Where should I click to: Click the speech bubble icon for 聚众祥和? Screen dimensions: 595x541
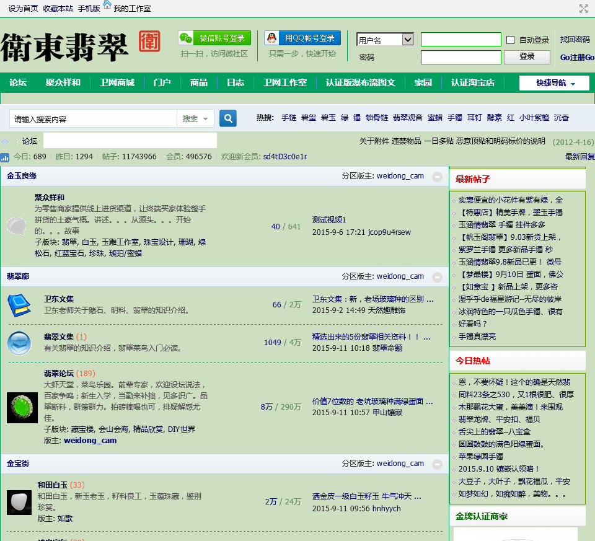[16, 226]
